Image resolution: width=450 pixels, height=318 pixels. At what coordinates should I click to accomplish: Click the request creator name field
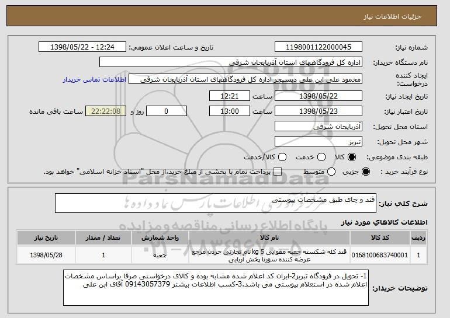pos(245,79)
